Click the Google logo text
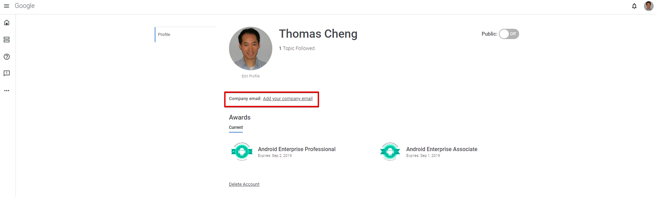Image resolution: width=656 pixels, height=197 pixels. coord(25,6)
